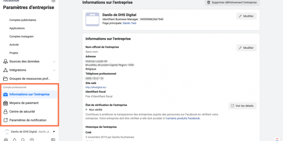
Task: Click Modifier next to Danilo de DHS Digital
Action: tap(246, 16)
